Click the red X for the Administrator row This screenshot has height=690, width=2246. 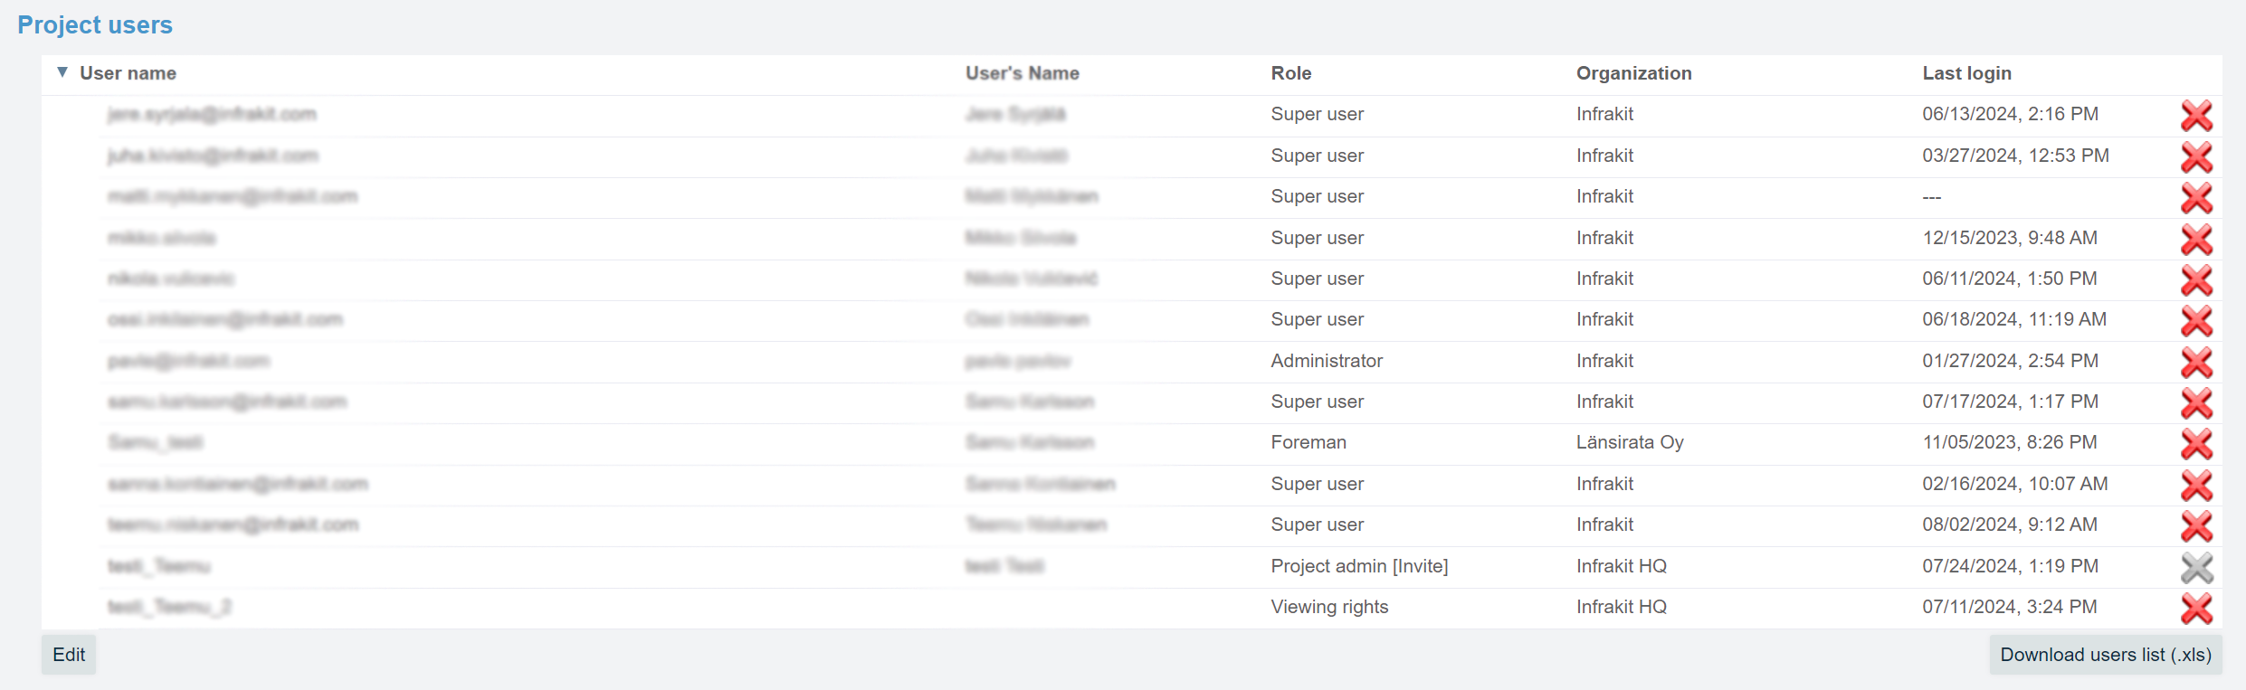click(x=2196, y=363)
